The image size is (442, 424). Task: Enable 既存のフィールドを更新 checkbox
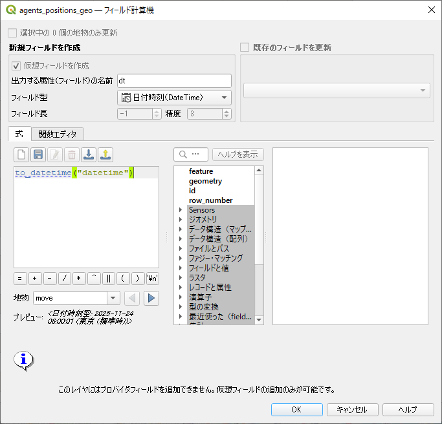point(245,48)
